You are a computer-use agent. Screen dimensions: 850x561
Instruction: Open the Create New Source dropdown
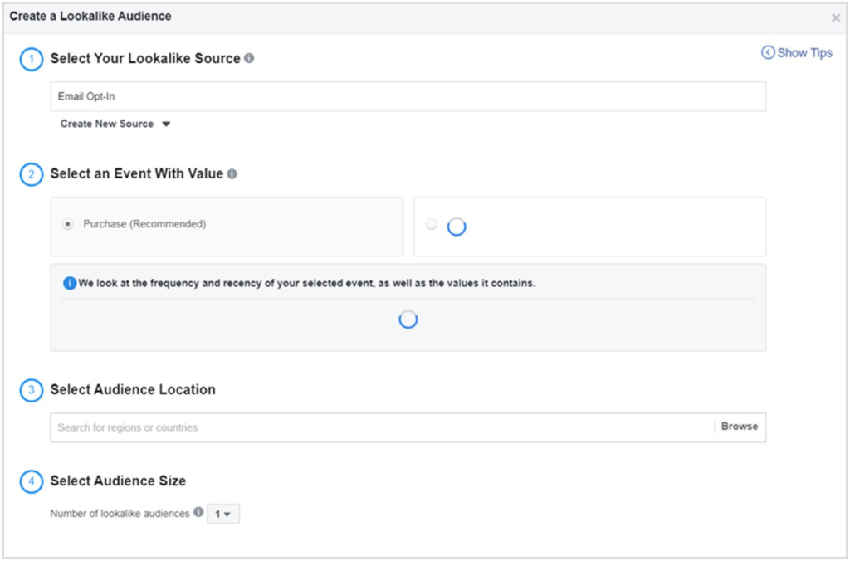(x=115, y=124)
